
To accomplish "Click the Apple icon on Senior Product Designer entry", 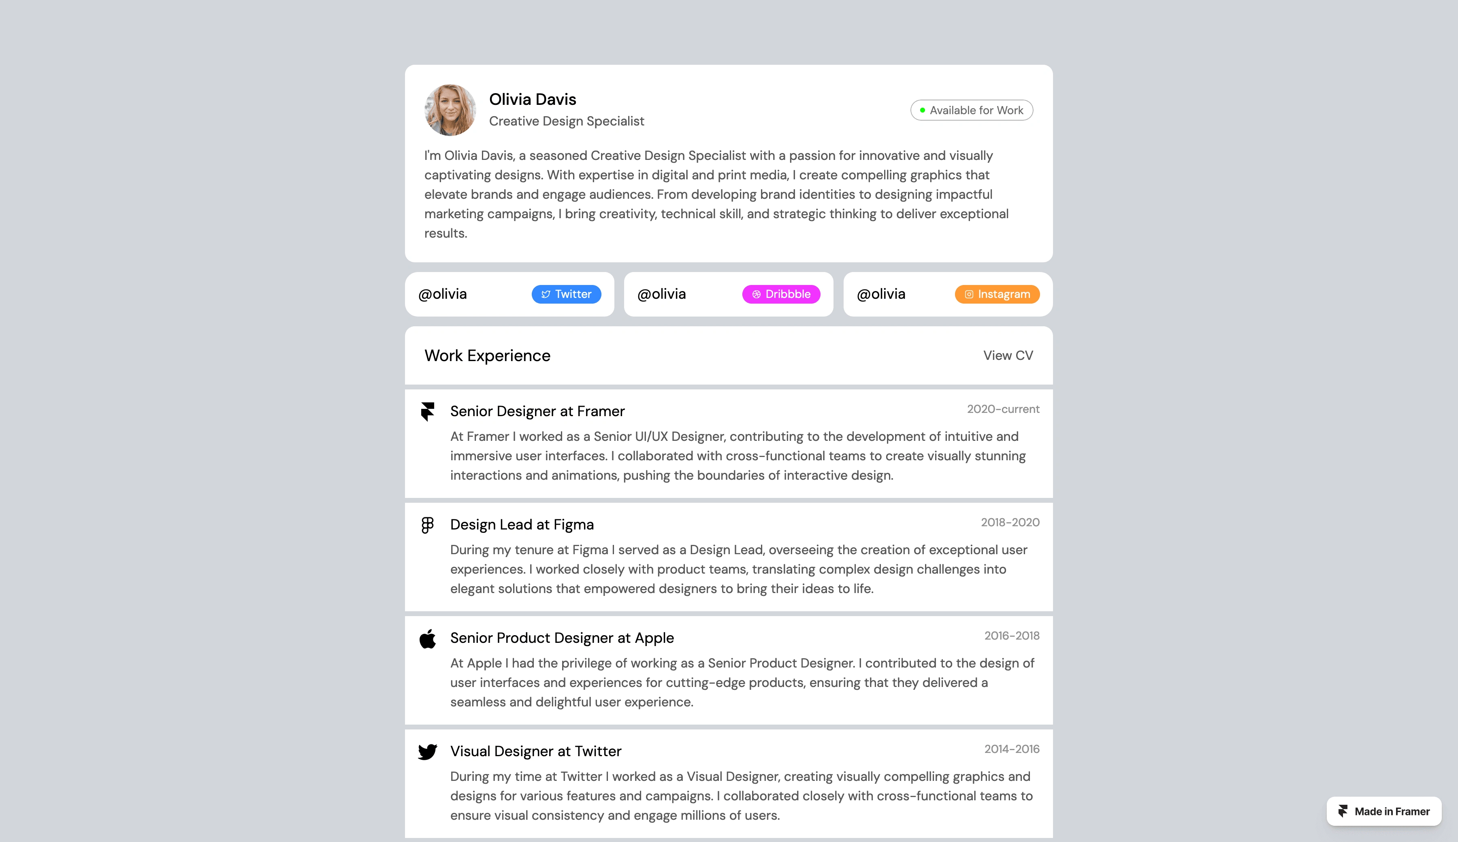I will click(x=427, y=638).
